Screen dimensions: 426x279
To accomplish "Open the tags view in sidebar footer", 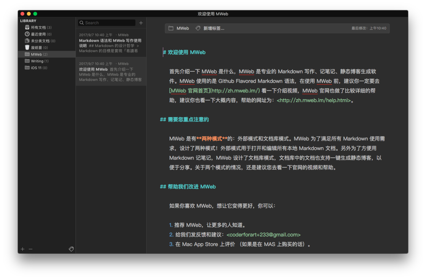I will point(71,249).
